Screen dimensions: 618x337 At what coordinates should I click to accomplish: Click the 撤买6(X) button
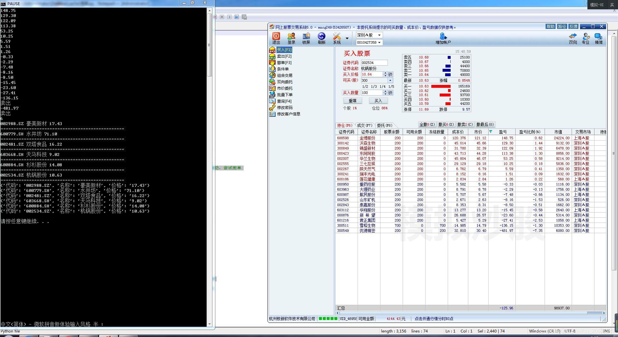click(446, 124)
